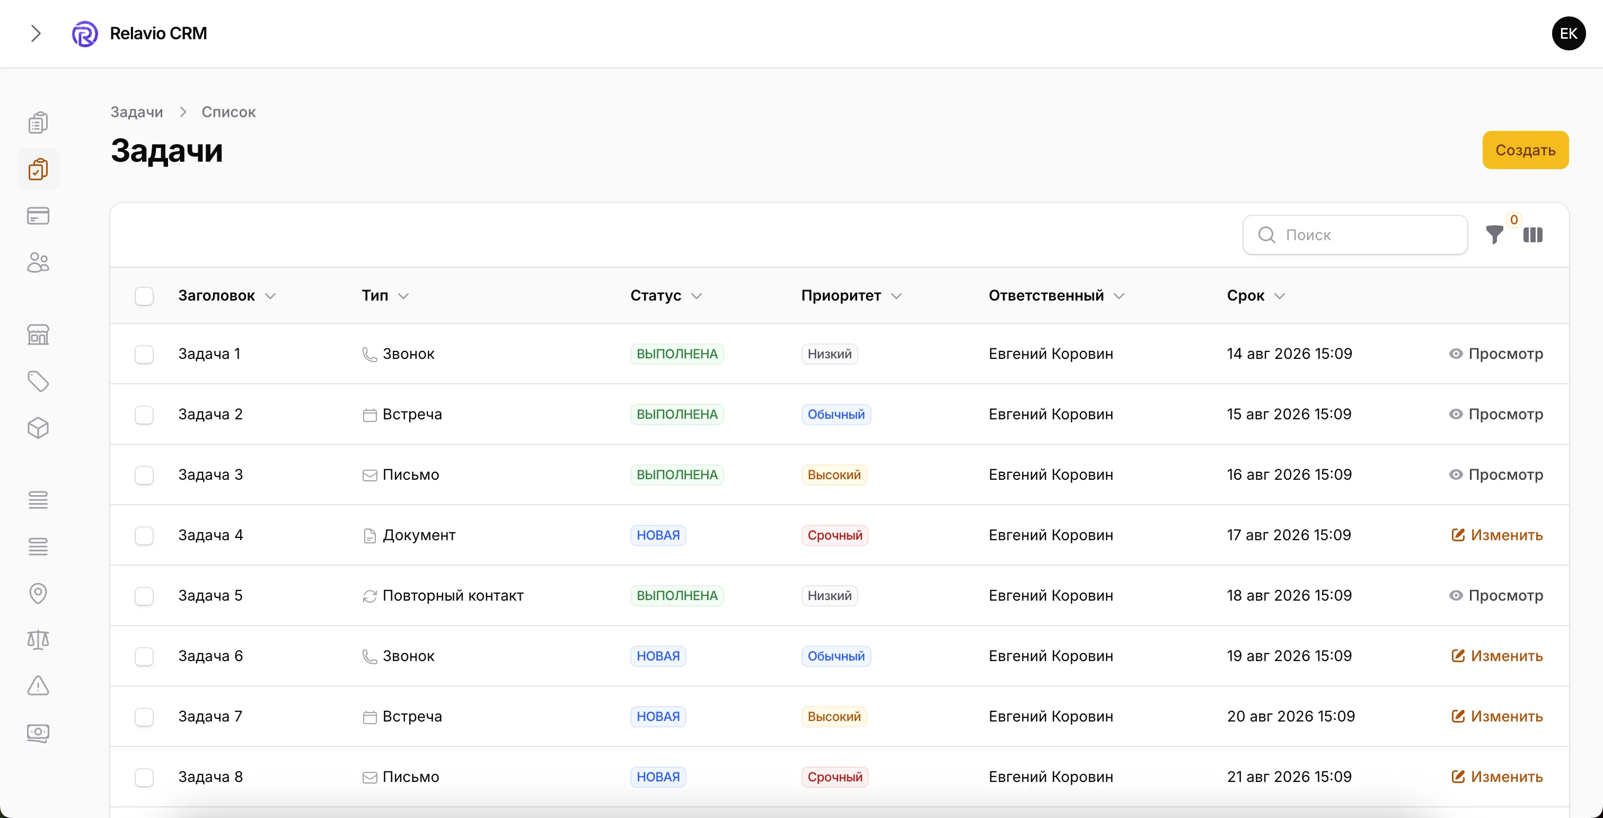Viewport: 1603px width, 818px height.
Task: Click Изменить for Задача 4
Action: pyautogui.click(x=1496, y=535)
